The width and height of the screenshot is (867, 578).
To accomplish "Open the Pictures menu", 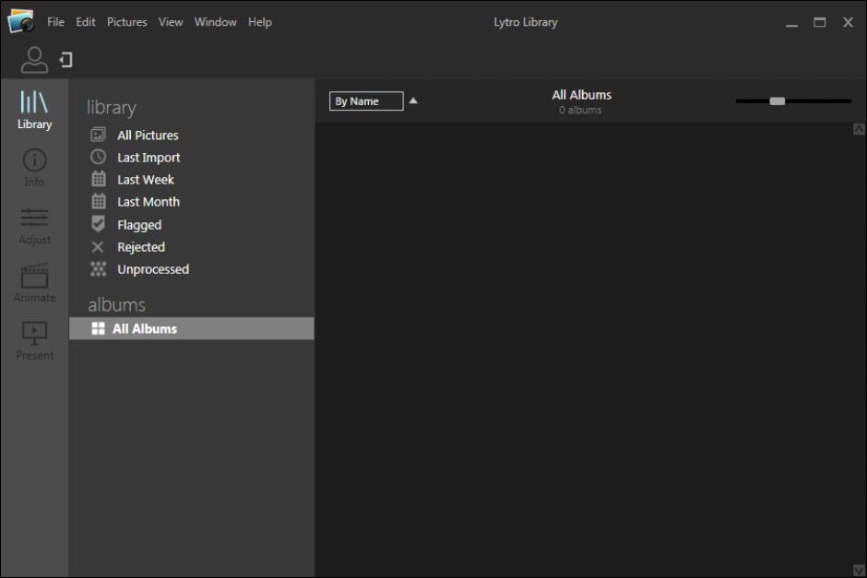I will pyautogui.click(x=127, y=22).
